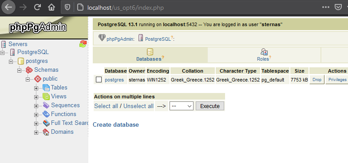348x163 pixels.
Task: Click the PostgreSQL server icon in the tree
Action: coord(13,52)
